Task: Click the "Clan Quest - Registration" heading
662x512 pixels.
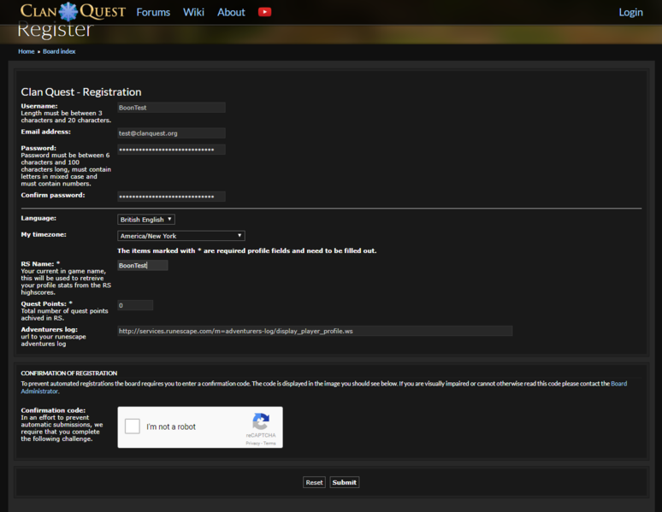Action: (81, 92)
